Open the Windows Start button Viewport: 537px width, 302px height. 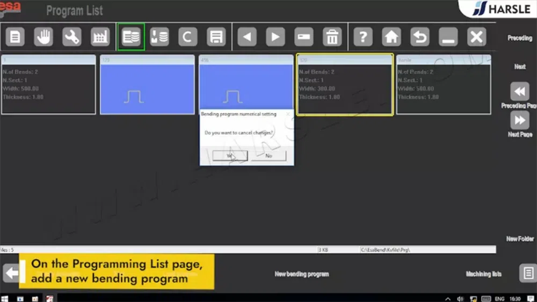(4, 299)
